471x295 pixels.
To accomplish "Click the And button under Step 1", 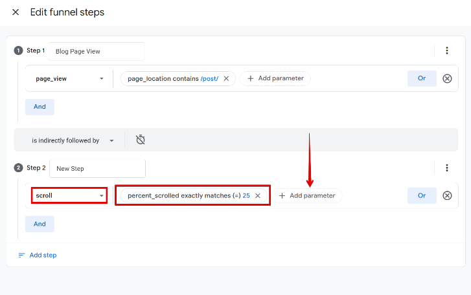I will click(x=40, y=107).
